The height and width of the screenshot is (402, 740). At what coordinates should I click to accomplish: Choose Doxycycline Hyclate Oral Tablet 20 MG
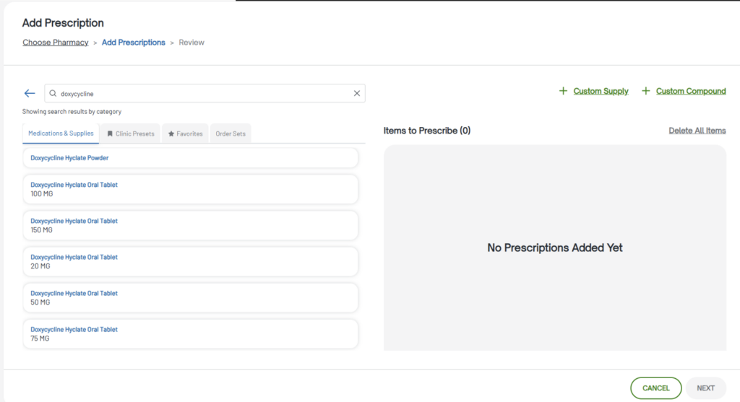(x=191, y=261)
